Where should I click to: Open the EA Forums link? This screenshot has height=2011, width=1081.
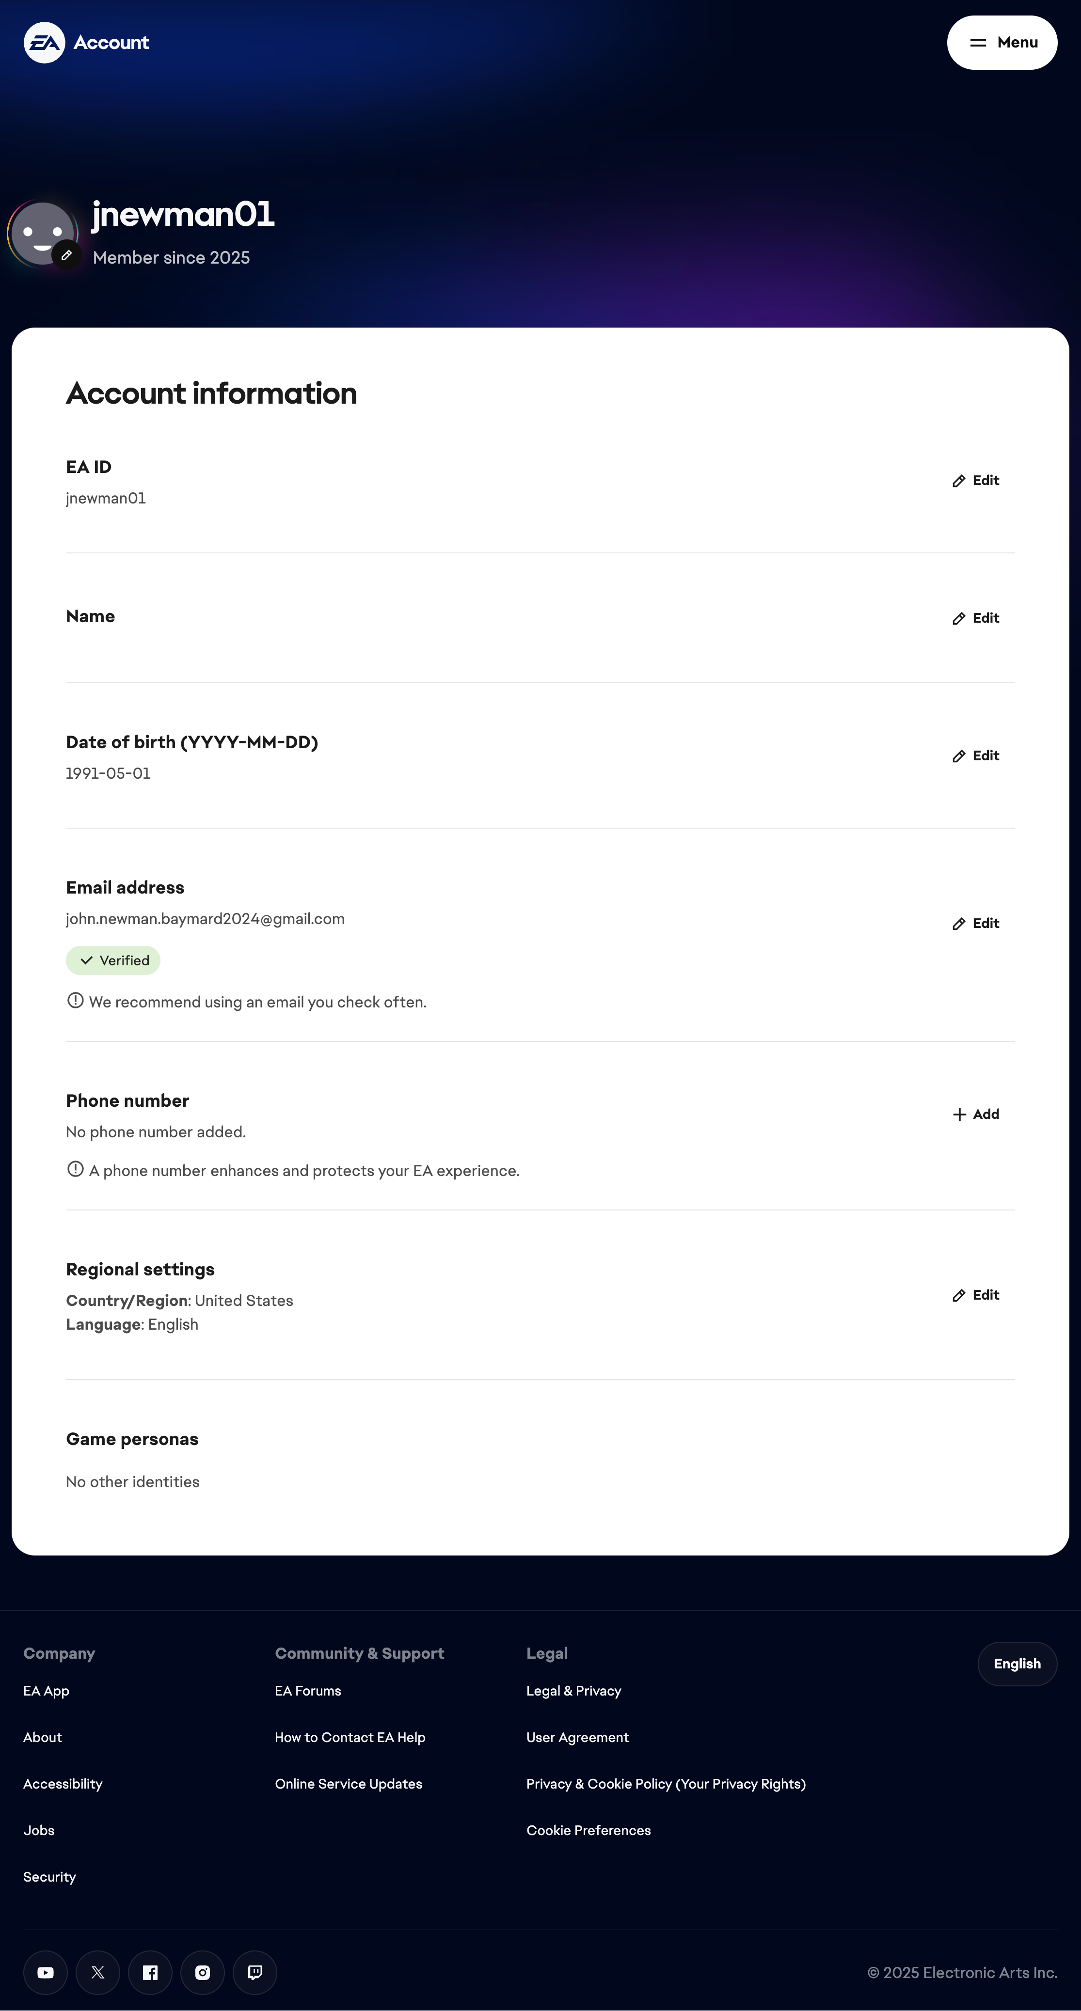pyautogui.click(x=307, y=1690)
